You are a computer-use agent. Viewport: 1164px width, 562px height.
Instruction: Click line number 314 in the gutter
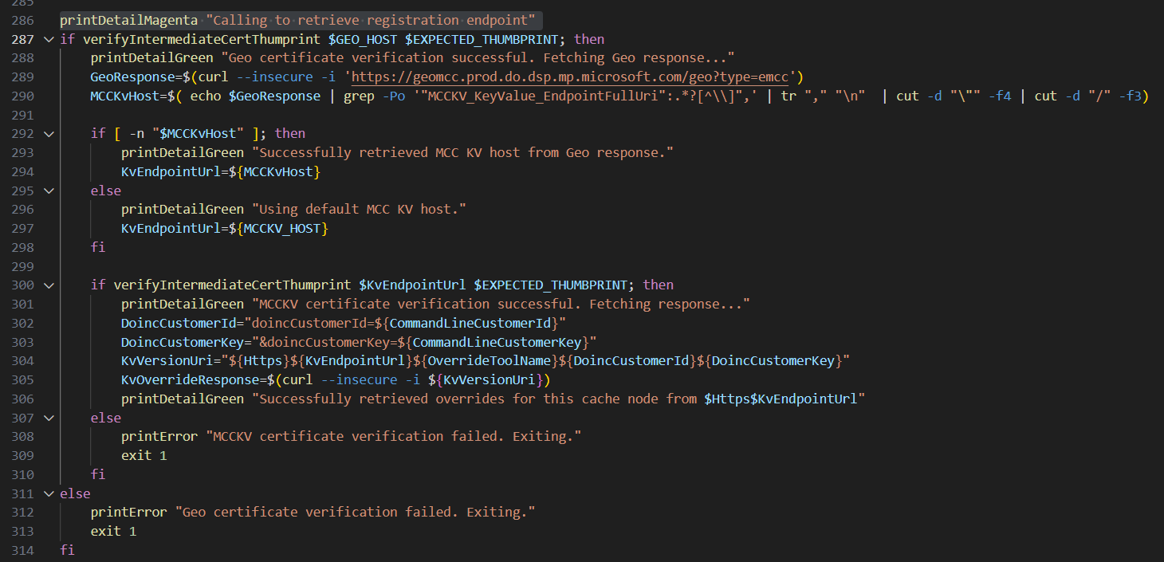[x=22, y=550]
